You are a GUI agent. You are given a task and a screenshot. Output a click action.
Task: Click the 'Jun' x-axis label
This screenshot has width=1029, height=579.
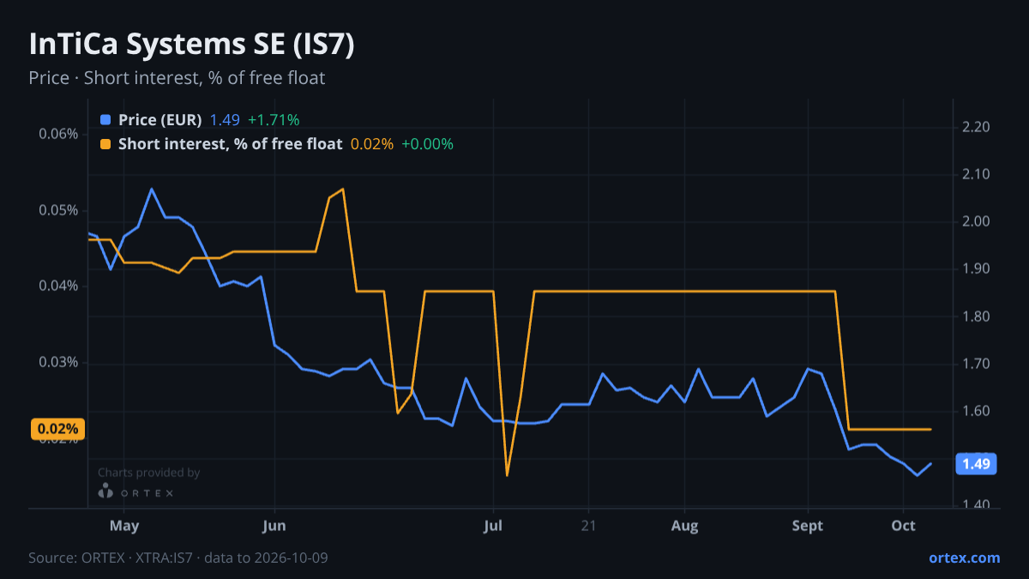coord(274,525)
